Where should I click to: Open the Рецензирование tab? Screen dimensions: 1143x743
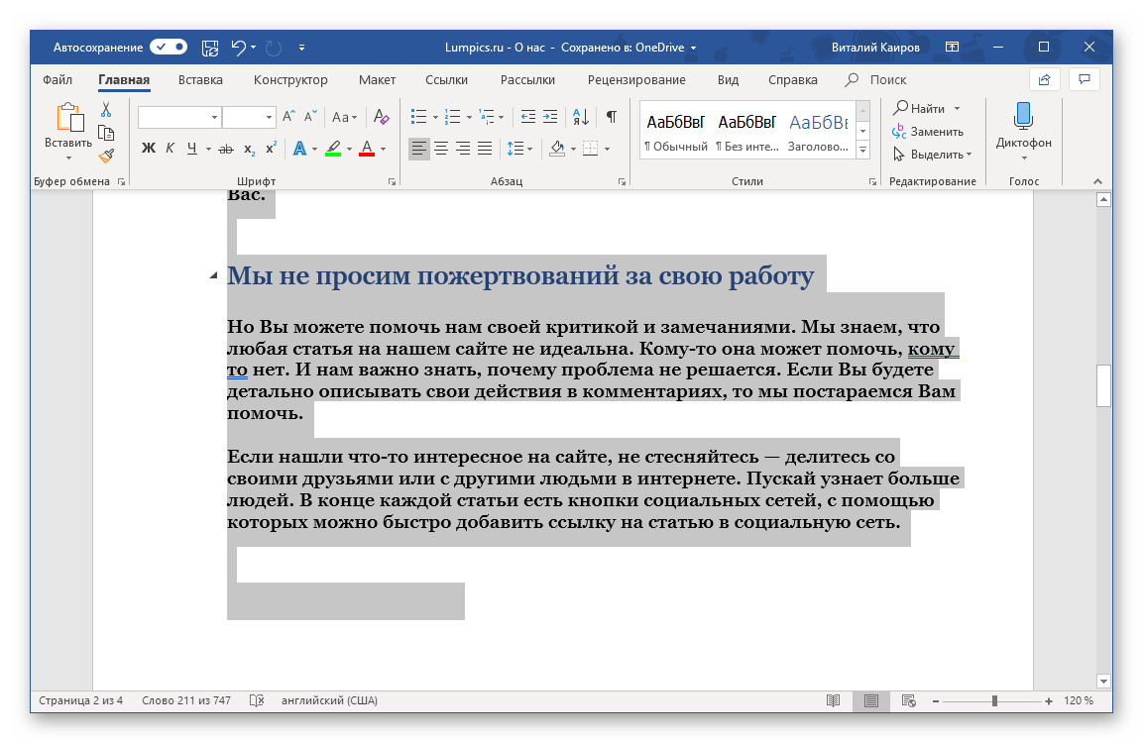pos(635,80)
